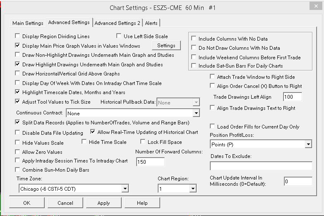324x216 pixels.
Task: Open the Historical Pullback Data dropdown
Action: pyautogui.click(x=178, y=102)
